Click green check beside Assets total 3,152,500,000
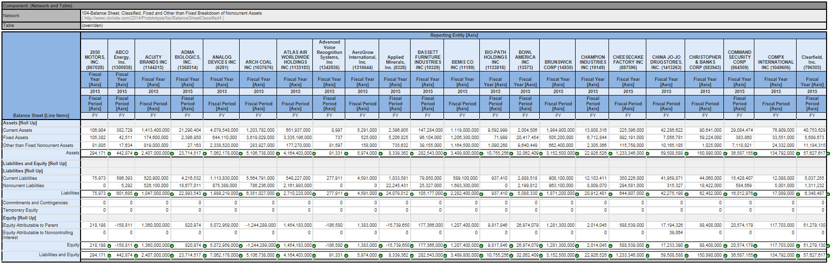The height and width of the screenshot is (266, 830). point(577,154)
